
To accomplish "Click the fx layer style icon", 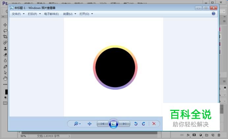I will click(188, 135).
